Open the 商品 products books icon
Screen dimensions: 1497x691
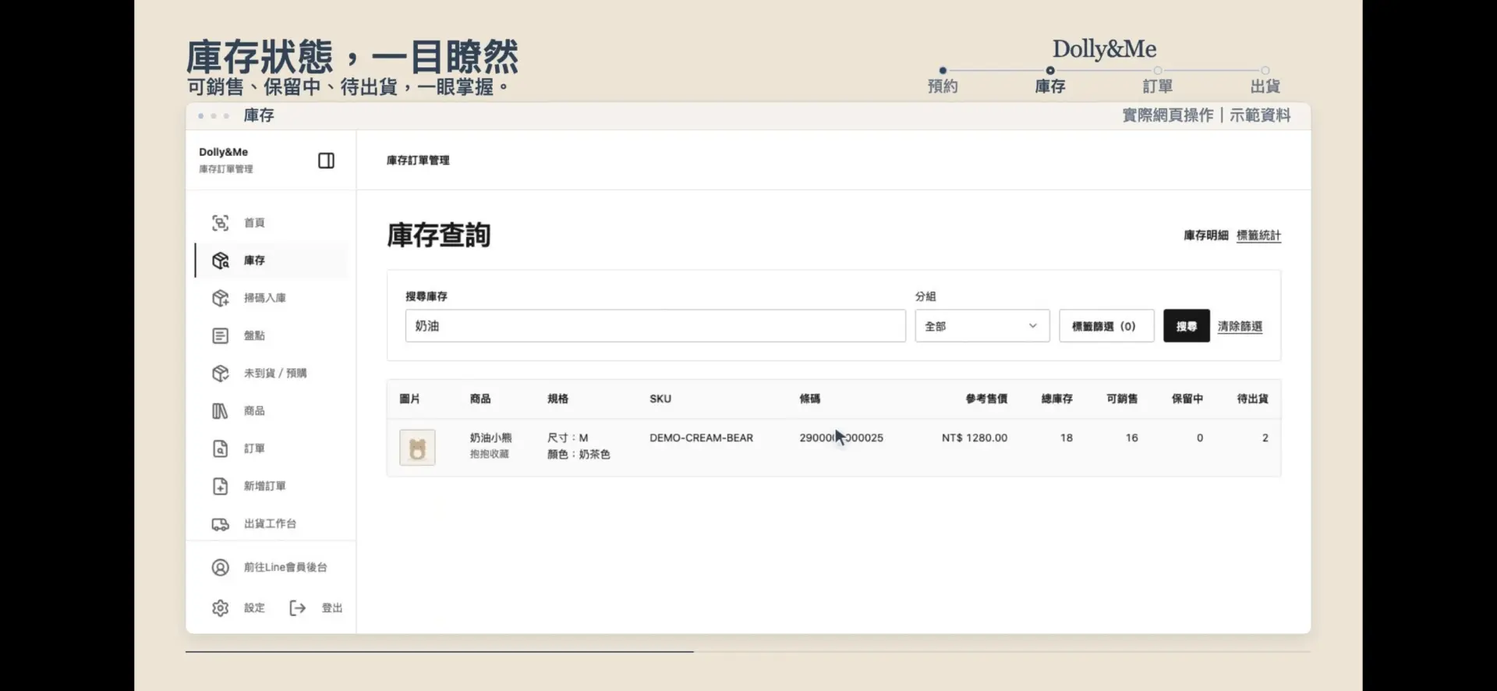pyautogui.click(x=221, y=411)
